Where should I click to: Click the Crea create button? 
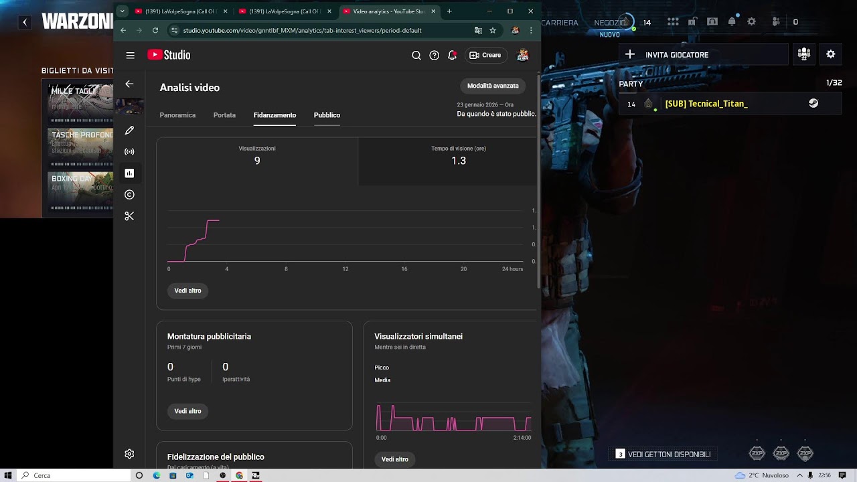point(485,56)
